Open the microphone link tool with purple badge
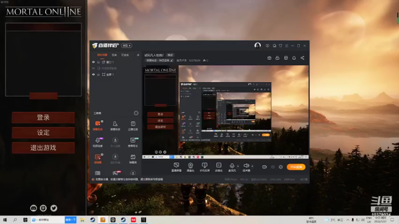Screen dimensions: 399x224 (x=98, y=142)
